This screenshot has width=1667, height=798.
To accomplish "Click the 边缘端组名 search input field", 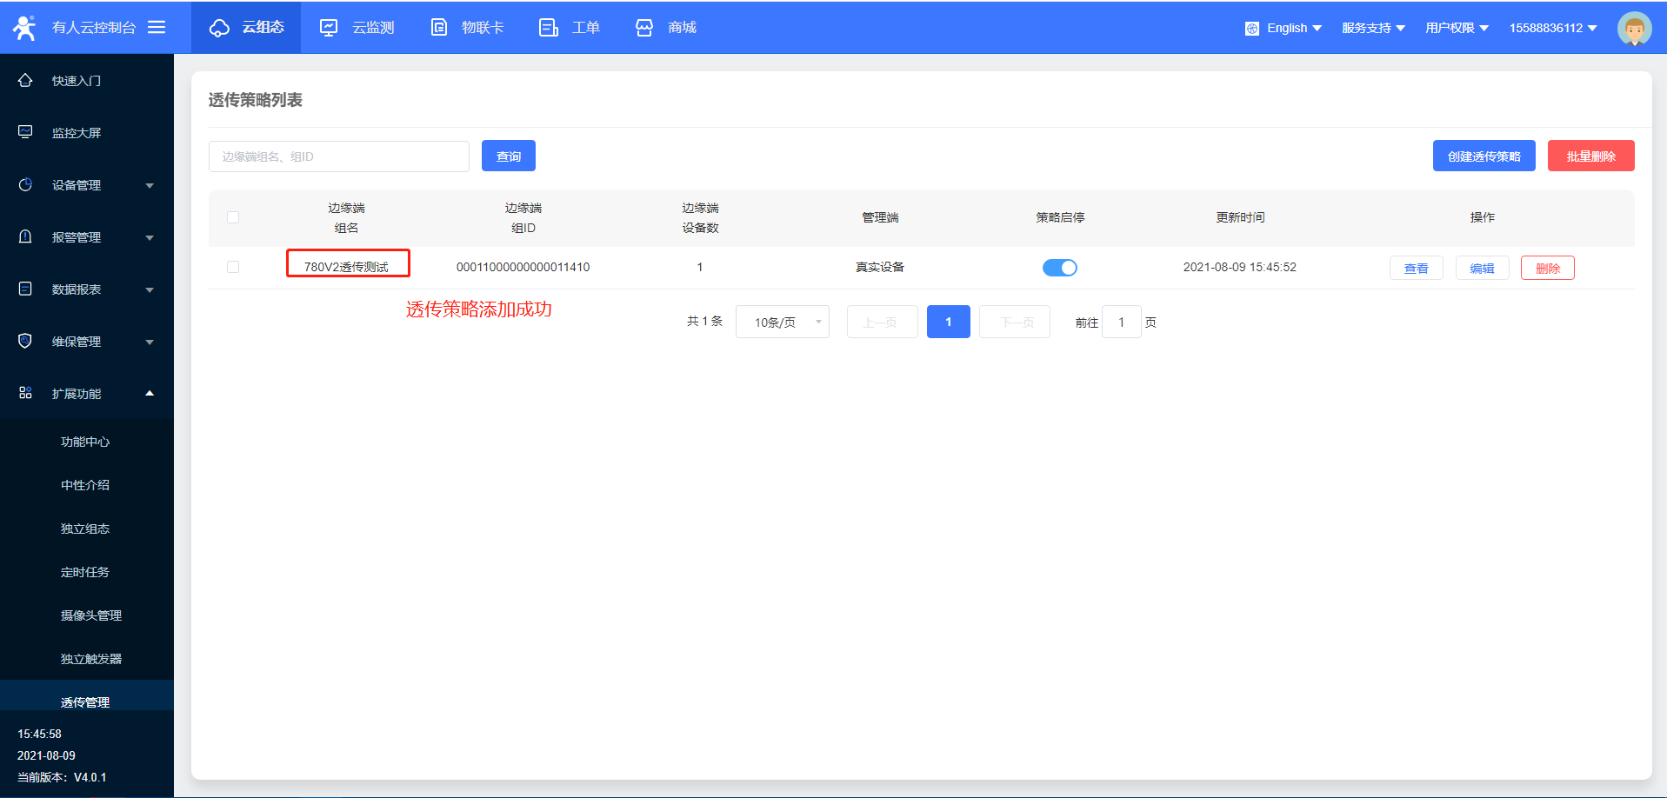I will tap(338, 156).
